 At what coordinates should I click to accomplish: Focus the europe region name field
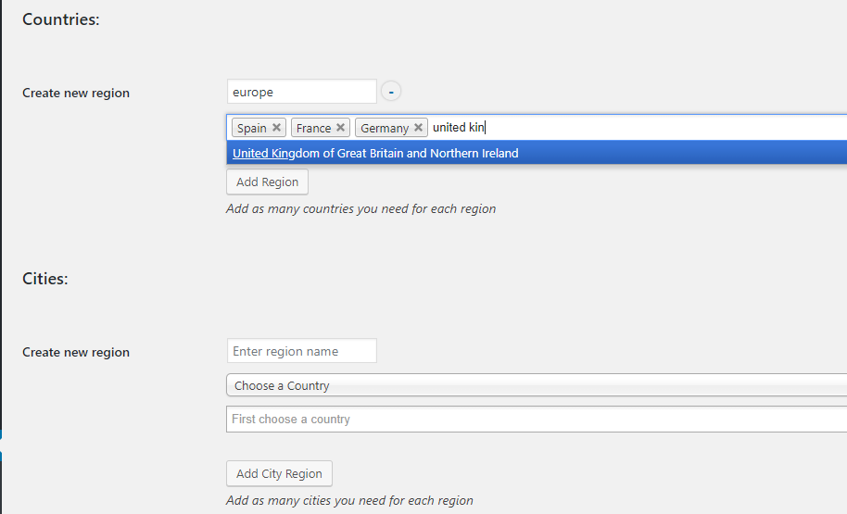[x=301, y=92]
